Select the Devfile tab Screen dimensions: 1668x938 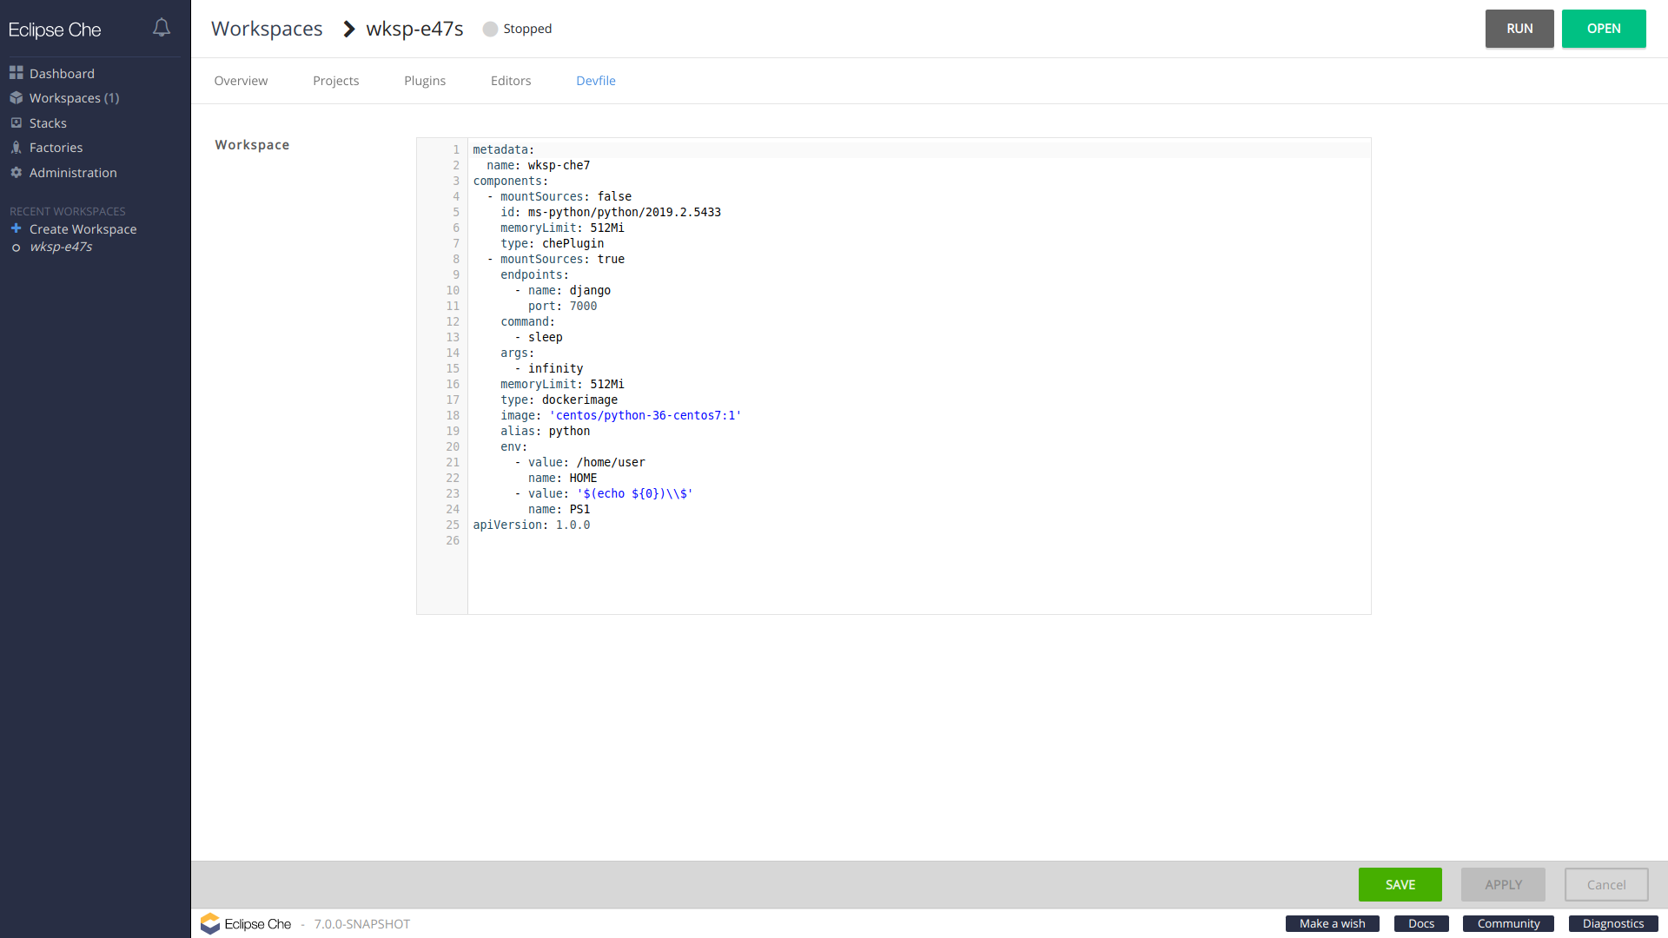596,81
